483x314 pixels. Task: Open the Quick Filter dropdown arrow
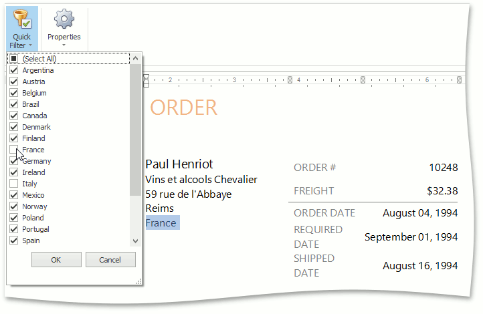(x=31, y=46)
